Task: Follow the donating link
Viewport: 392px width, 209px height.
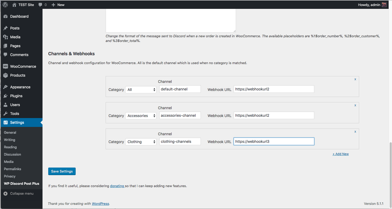Action: pyautogui.click(x=117, y=186)
